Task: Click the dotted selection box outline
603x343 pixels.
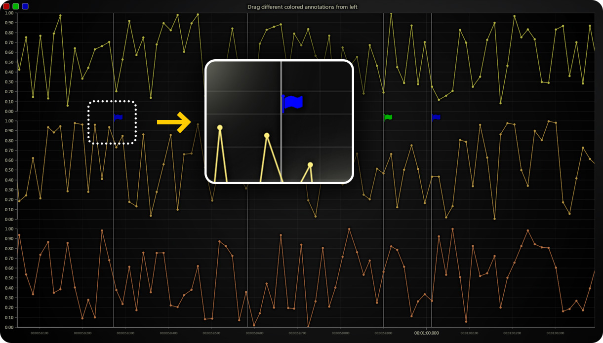Action: click(112, 102)
